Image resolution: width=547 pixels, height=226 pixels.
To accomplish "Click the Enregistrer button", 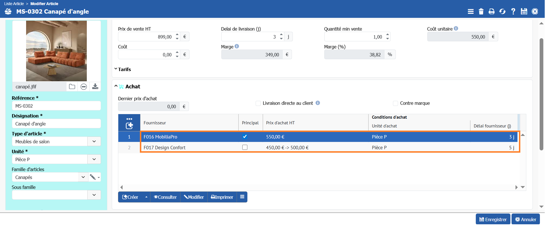I will [493, 219].
